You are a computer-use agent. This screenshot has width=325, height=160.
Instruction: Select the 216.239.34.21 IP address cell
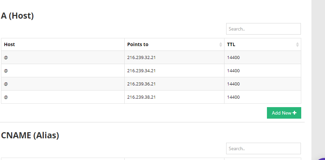click(x=141, y=71)
